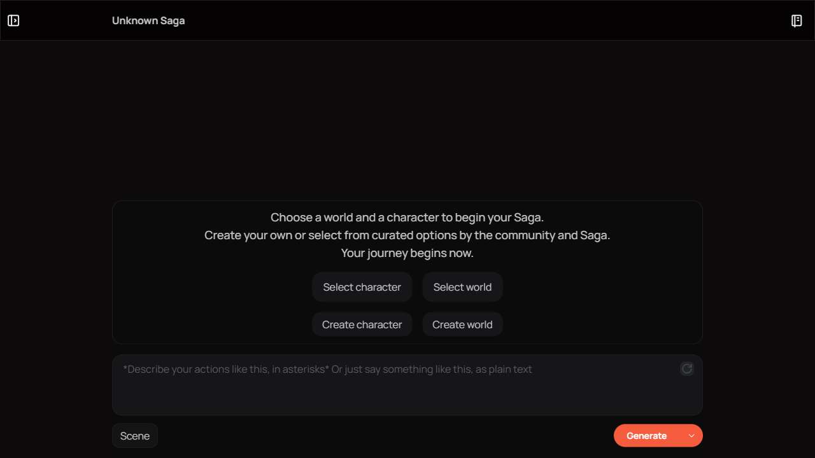Click the Unknown Saga title
The height and width of the screenshot is (458, 815).
point(148,20)
